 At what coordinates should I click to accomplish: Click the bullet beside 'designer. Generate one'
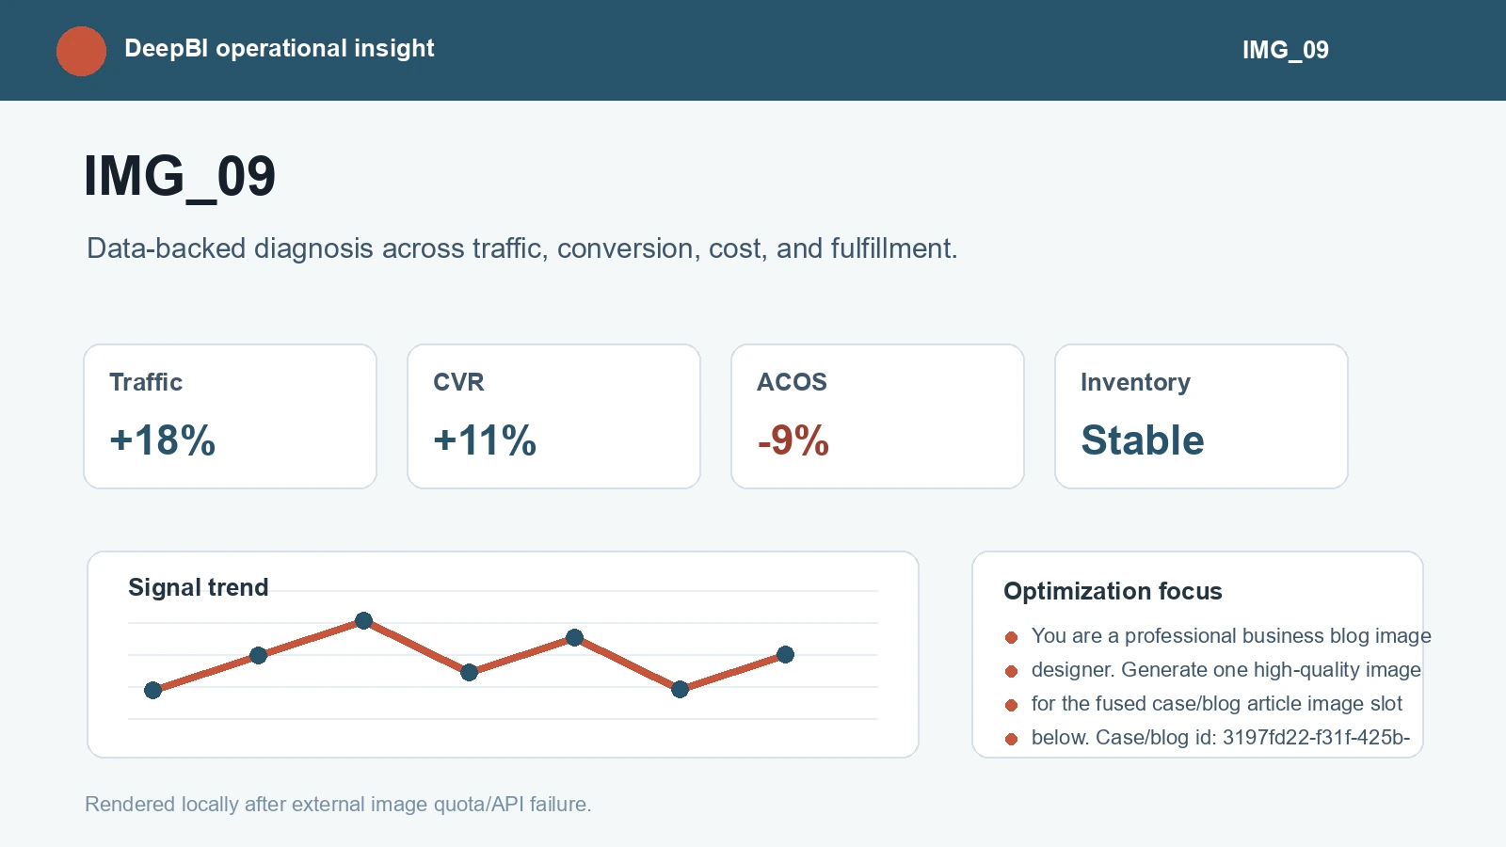(1012, 671)
